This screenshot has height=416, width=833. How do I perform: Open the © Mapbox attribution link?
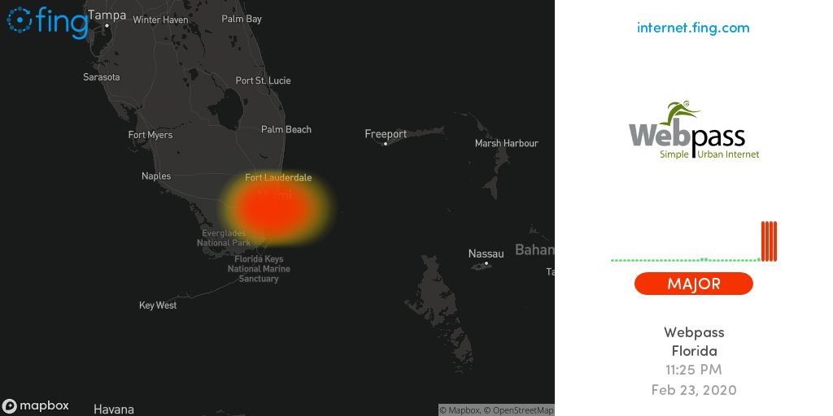click(x=460, y=410)
